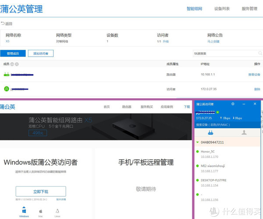Open settings gear in the 蒲公英访问者 client

(x=233, y=104)
